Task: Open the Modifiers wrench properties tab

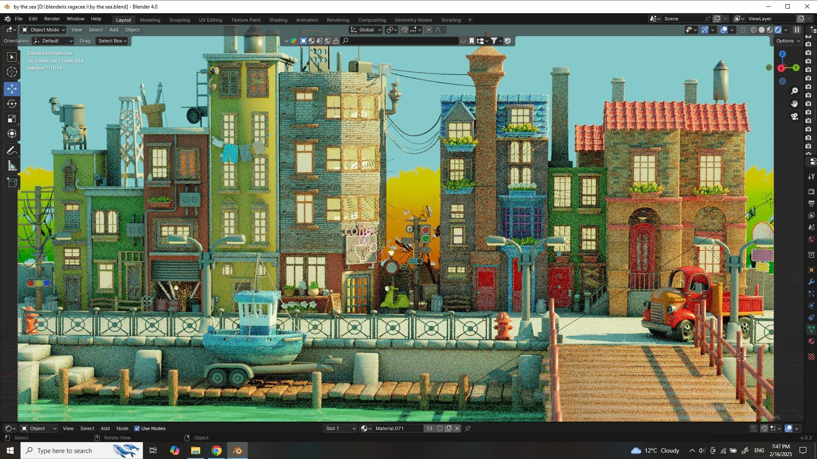Action: pos(811,282)
